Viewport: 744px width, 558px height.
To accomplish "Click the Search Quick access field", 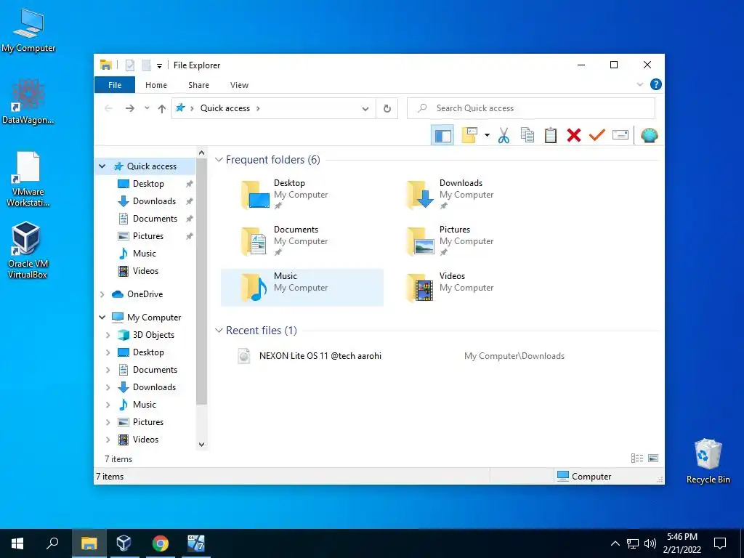I will coord(531,108).
